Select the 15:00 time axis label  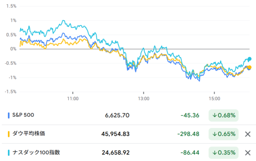point(214,98)
